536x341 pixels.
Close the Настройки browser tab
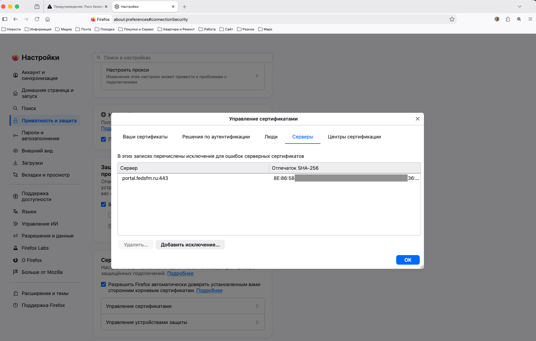(x=173, y=7)
